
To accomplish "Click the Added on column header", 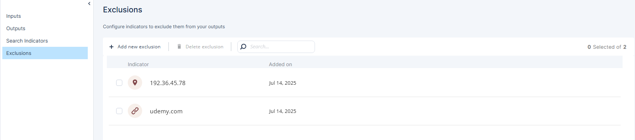I will [280, 64].
